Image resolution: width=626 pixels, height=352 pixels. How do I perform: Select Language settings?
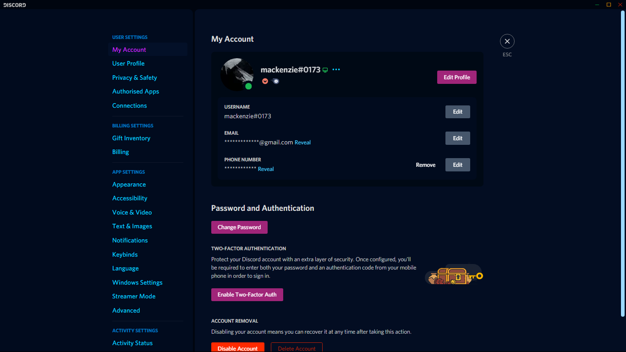coord(148,269)
